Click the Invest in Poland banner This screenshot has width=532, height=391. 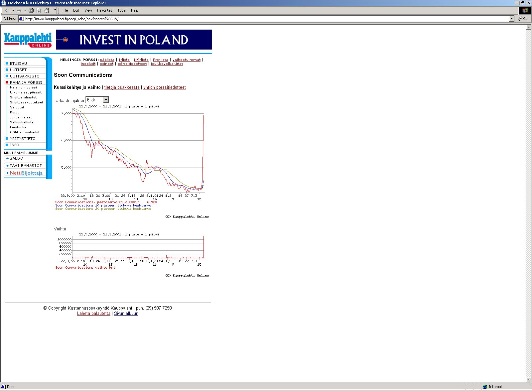click(x=134, y=40)
